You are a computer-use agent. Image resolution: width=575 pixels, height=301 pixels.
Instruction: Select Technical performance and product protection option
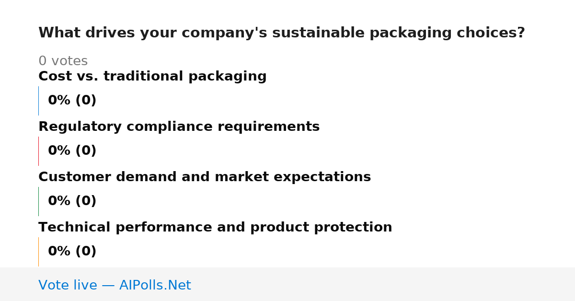click(215, 228)
